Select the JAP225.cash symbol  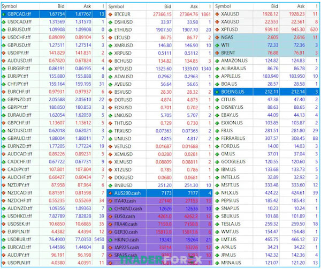point(126,248)
